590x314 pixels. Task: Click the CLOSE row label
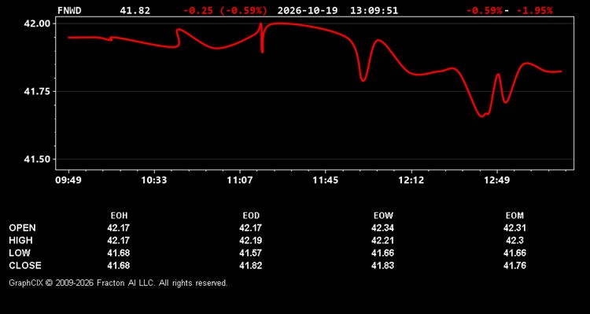point(25,265)
